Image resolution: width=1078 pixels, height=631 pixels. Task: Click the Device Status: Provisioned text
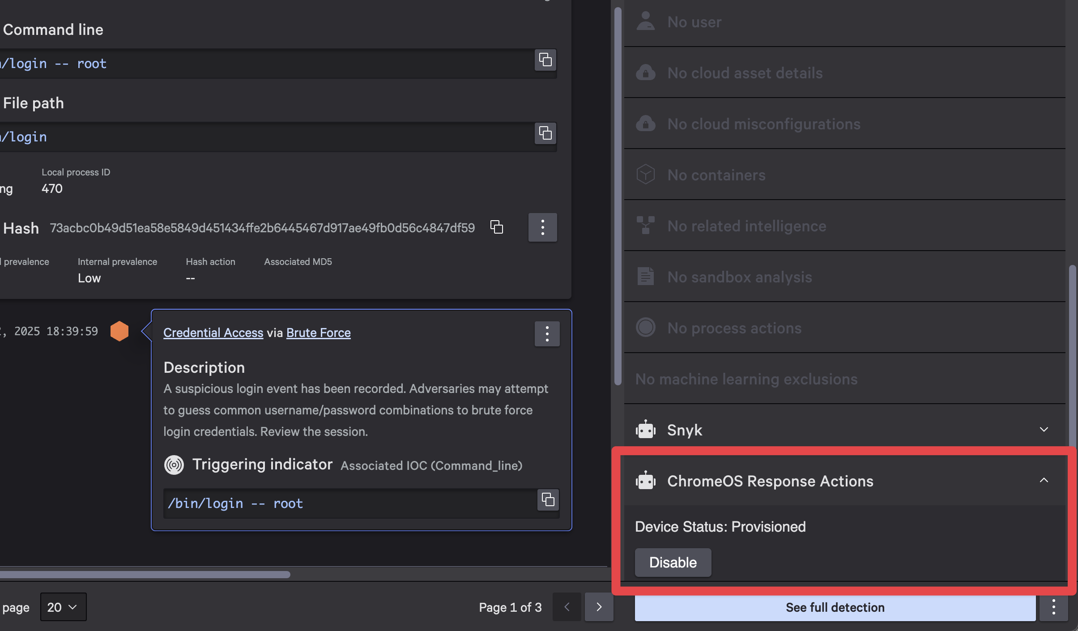720,527
